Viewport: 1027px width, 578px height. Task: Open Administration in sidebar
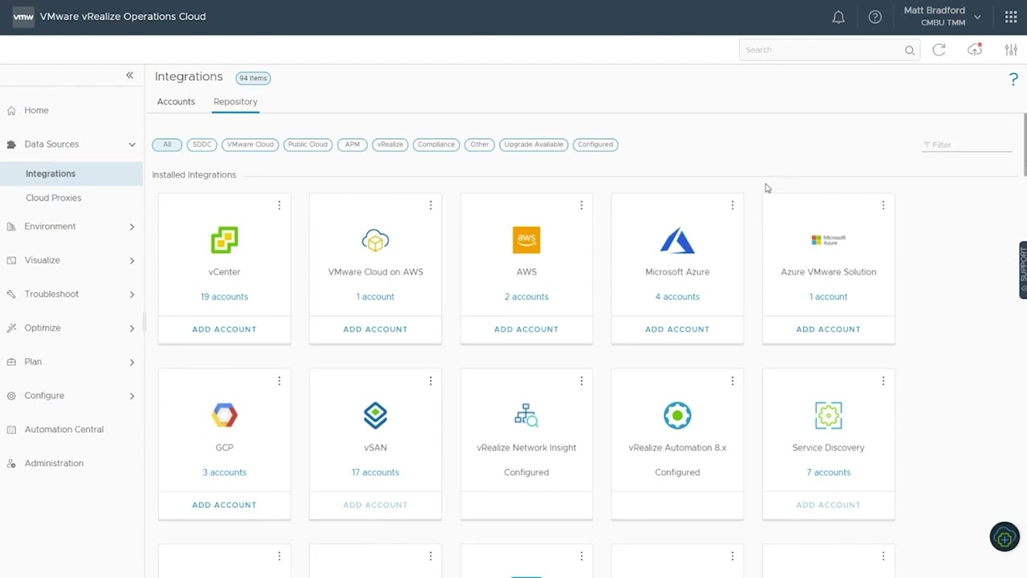click(x=54, y=463)
